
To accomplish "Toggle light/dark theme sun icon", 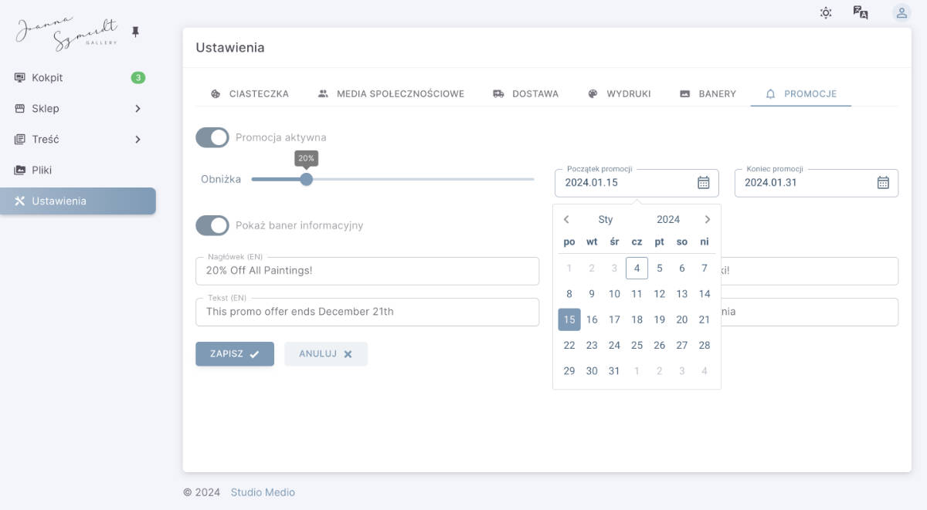I will click(826, 12).
